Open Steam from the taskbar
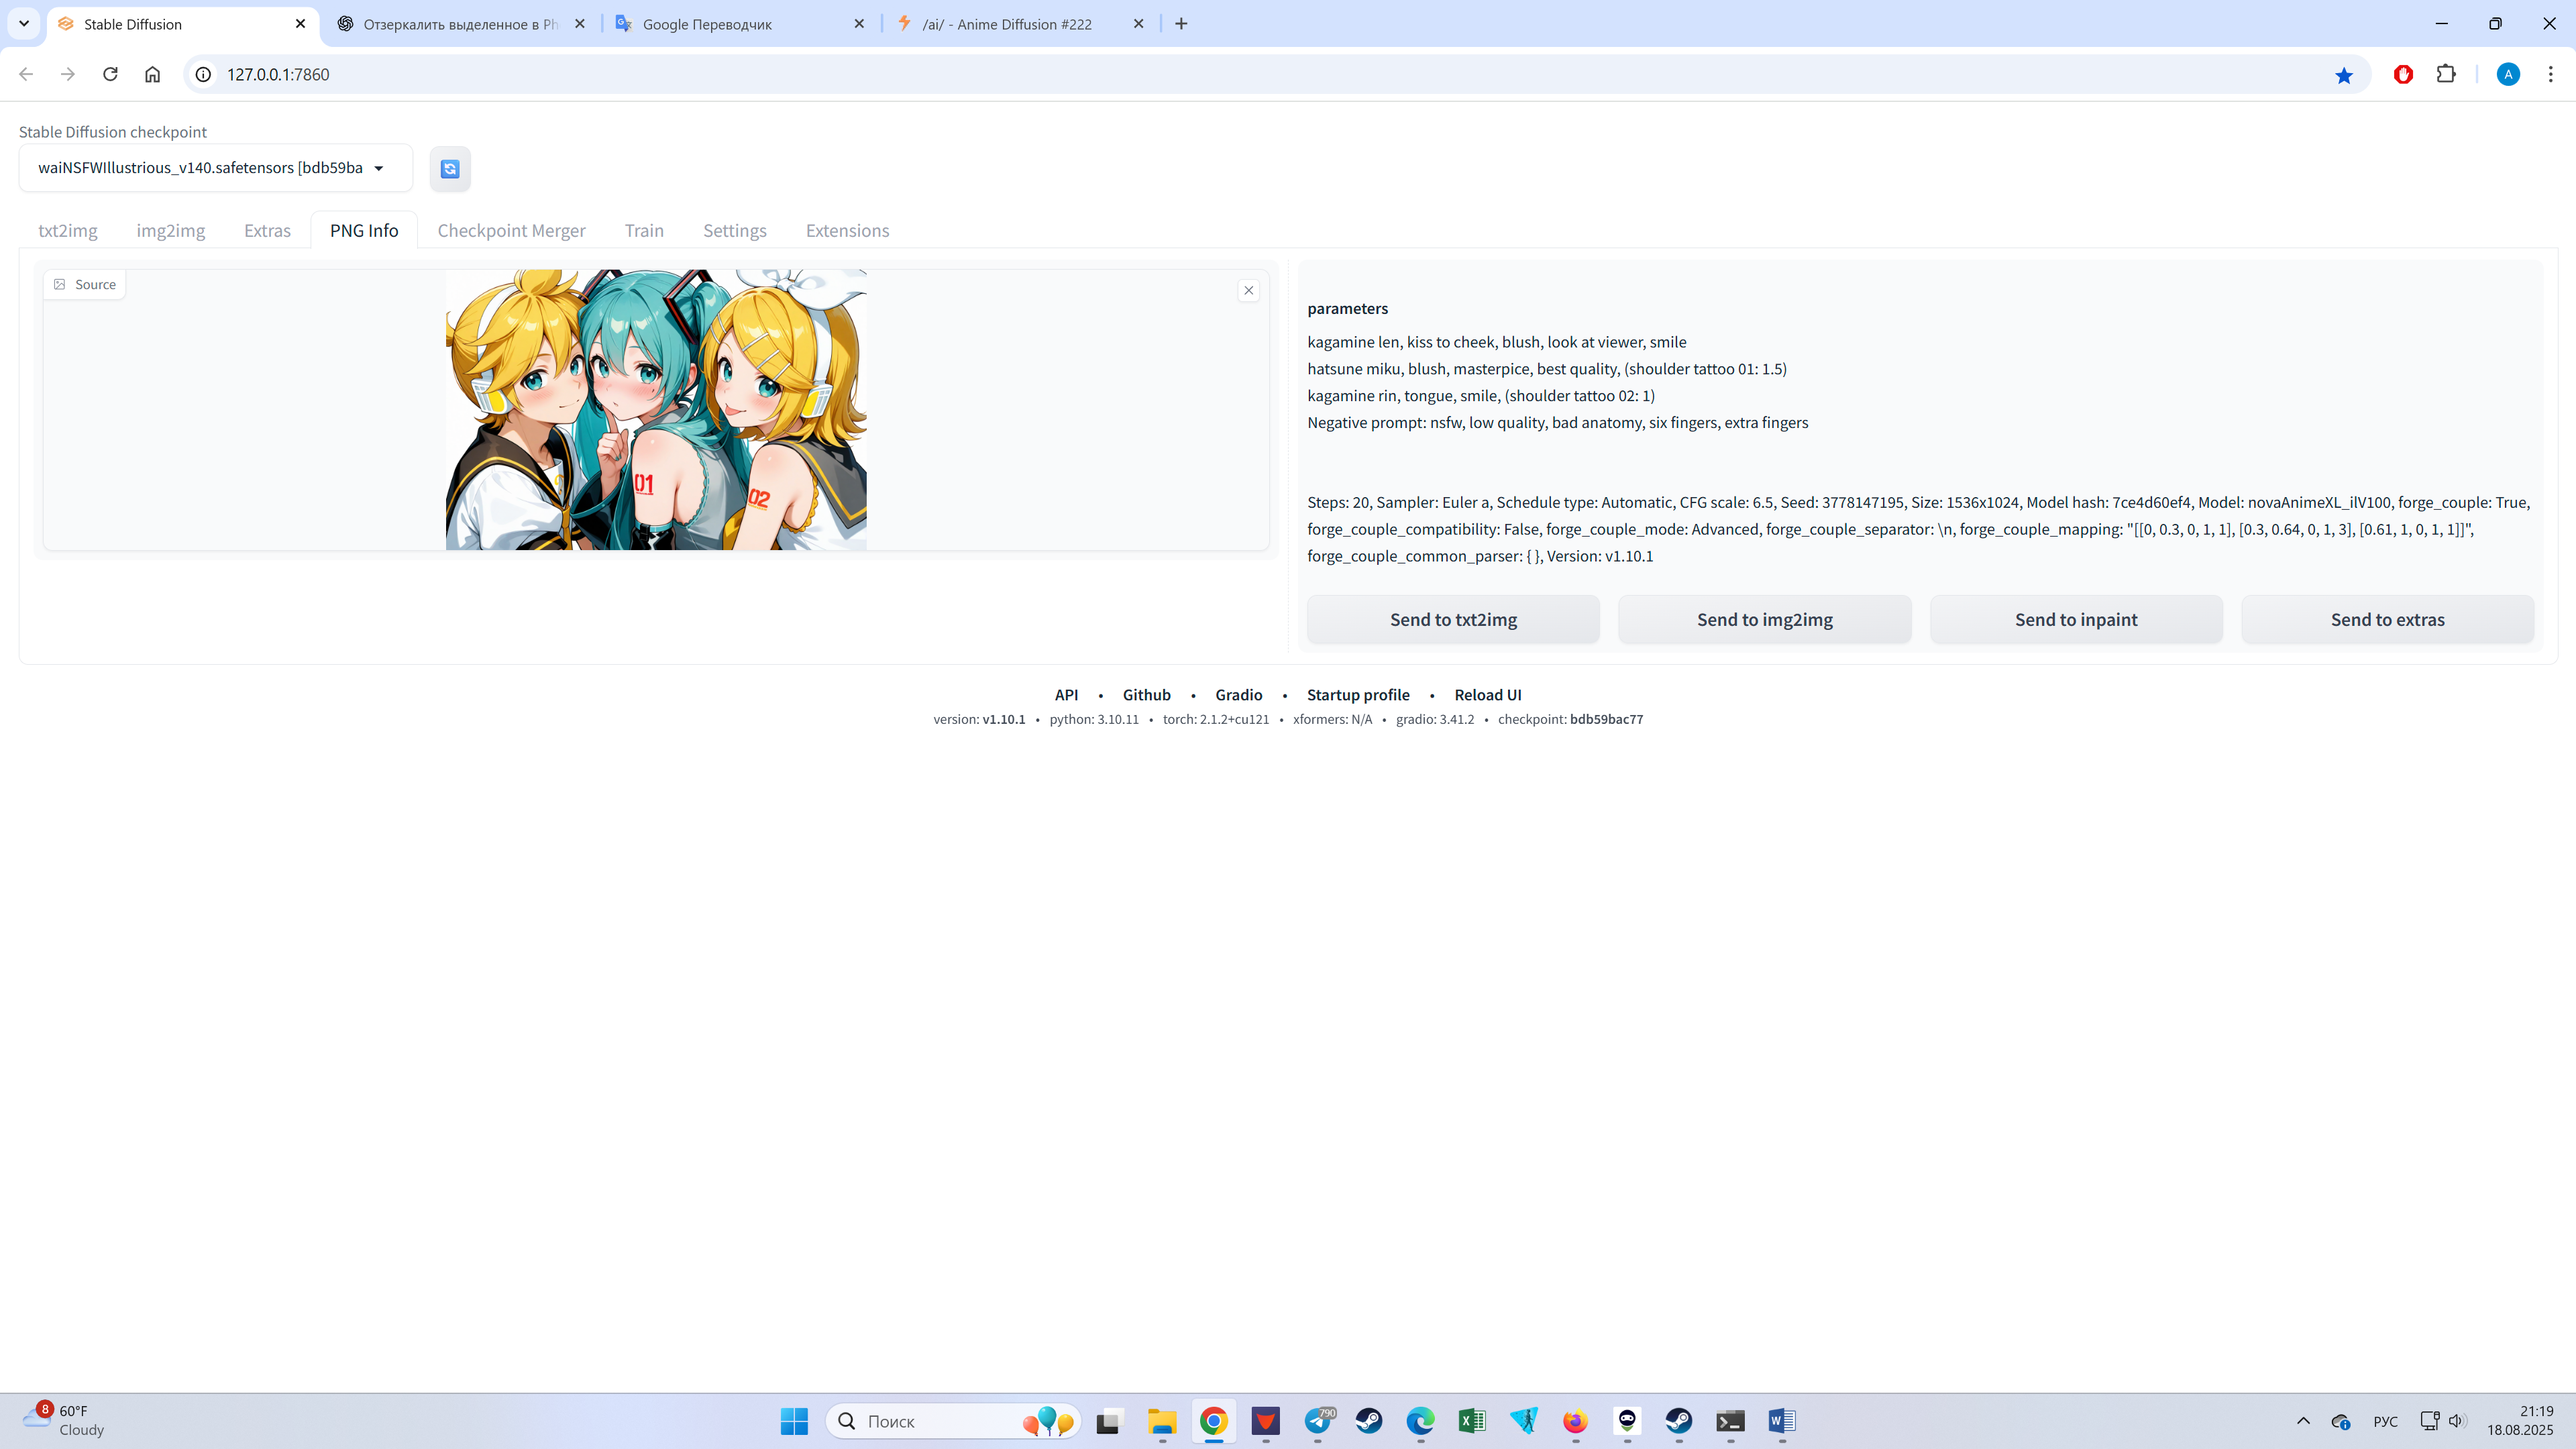 [x=1368, y=1420]
